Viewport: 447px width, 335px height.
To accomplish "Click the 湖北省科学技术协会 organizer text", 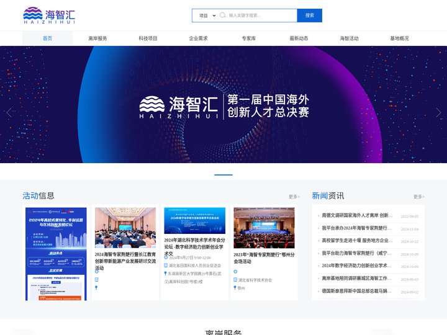I will [x=255, y=280].
